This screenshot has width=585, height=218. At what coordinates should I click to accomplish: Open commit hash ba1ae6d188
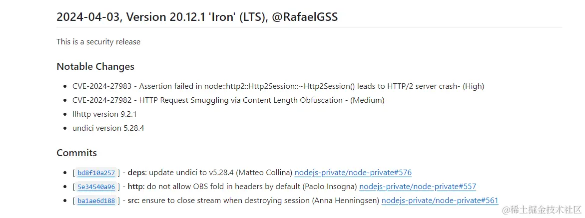[96, 201]
